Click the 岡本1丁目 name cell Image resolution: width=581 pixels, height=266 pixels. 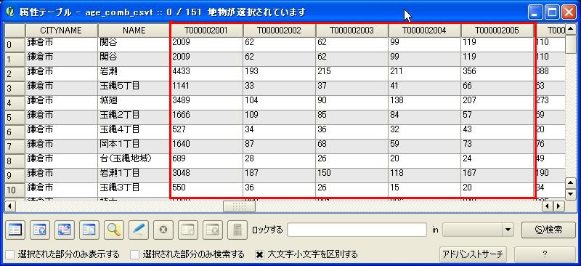click(x=134, y=146)
